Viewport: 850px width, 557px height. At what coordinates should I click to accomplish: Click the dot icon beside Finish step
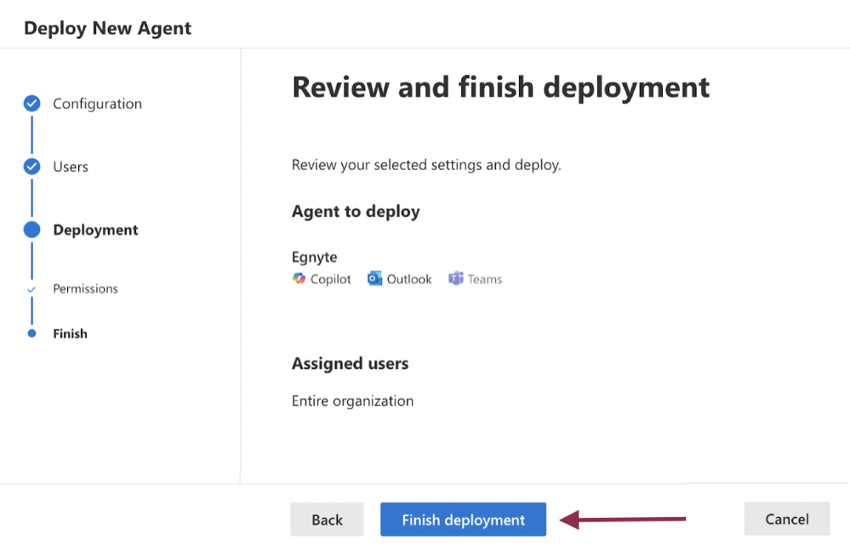(x=31, y=332)
